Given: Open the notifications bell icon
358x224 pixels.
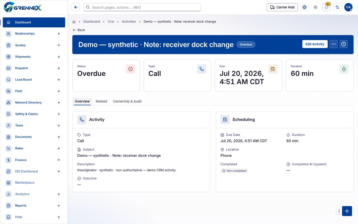Looking at the screenshot, I should (326, 7).
